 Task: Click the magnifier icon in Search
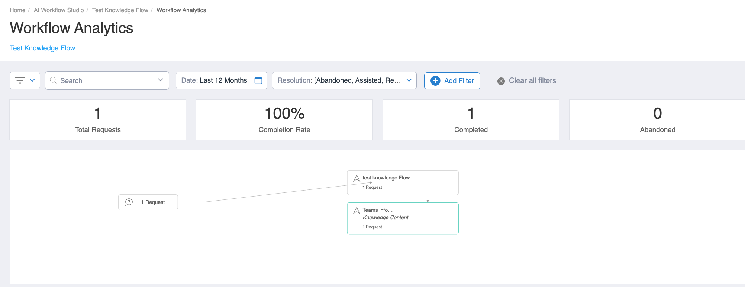[53, 80]
